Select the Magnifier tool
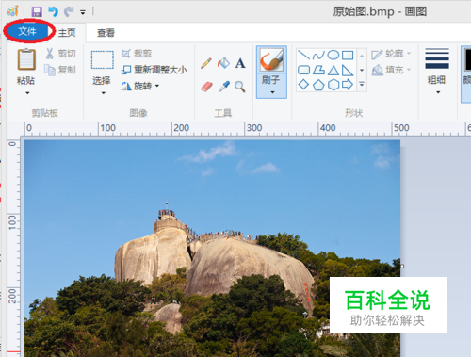The image size is (471, 357). point(240,87)
